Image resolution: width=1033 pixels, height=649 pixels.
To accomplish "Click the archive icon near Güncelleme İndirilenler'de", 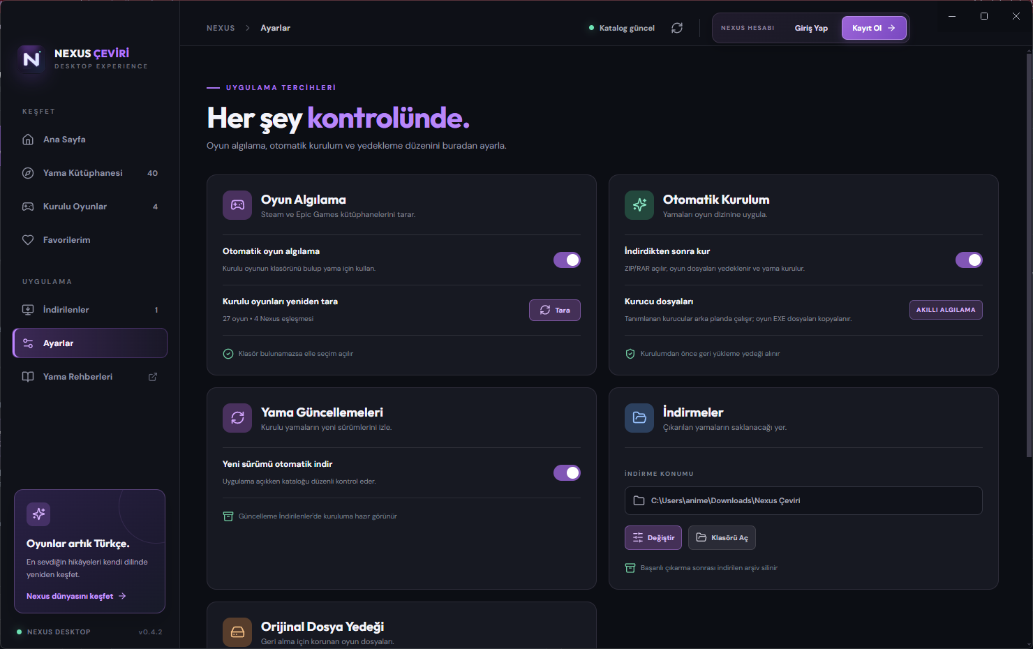I will (x=228, y=516).
